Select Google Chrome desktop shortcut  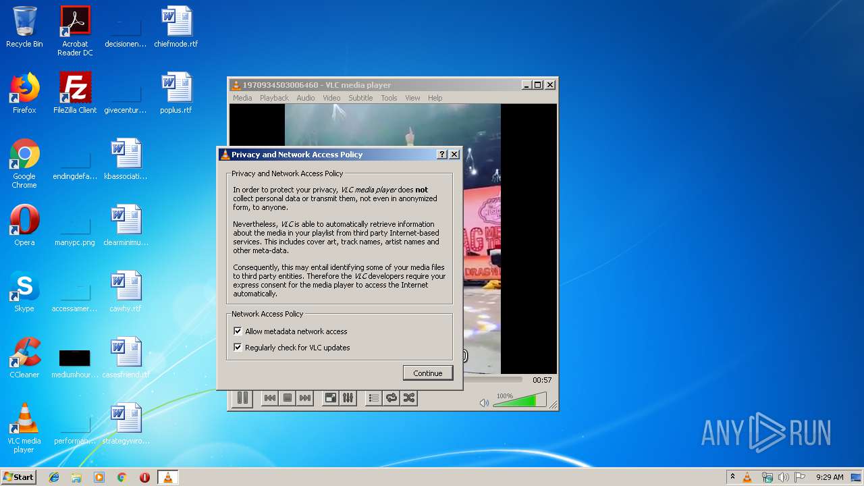[x=24, y=163]
